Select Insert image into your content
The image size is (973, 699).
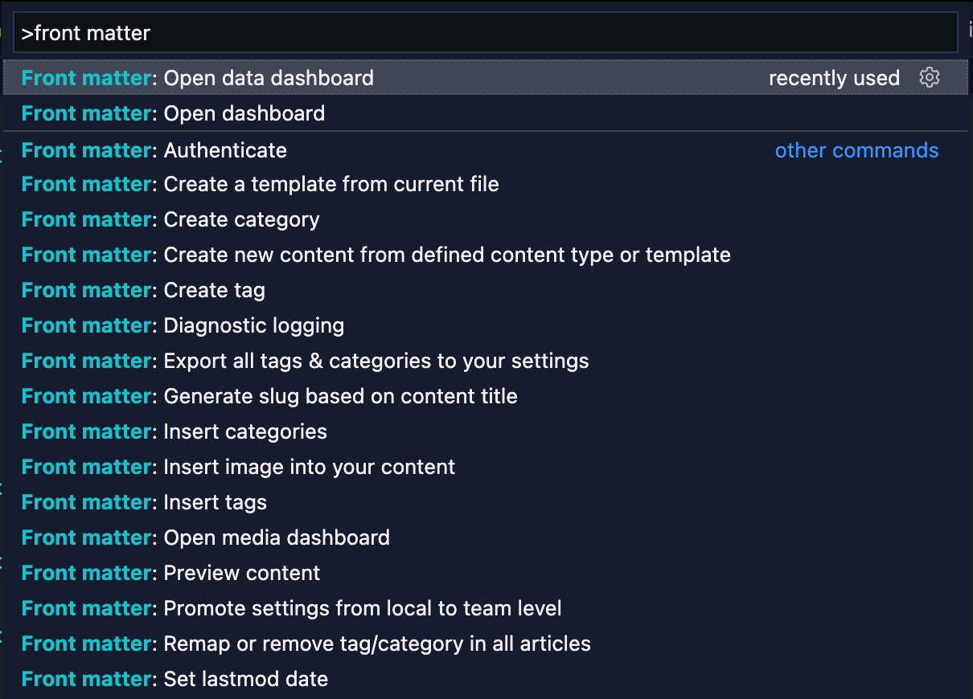(x=310, y=467)
